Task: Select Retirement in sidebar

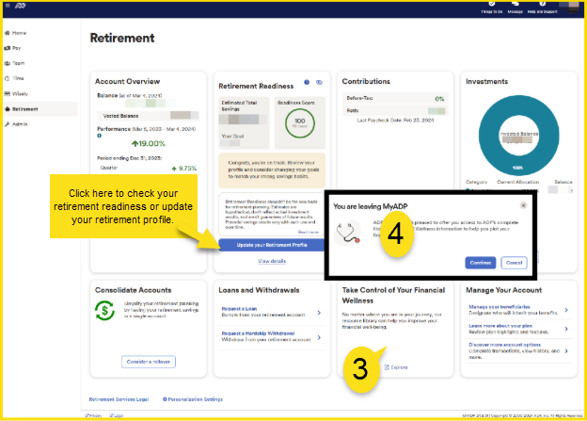Action: click(40, 109)
